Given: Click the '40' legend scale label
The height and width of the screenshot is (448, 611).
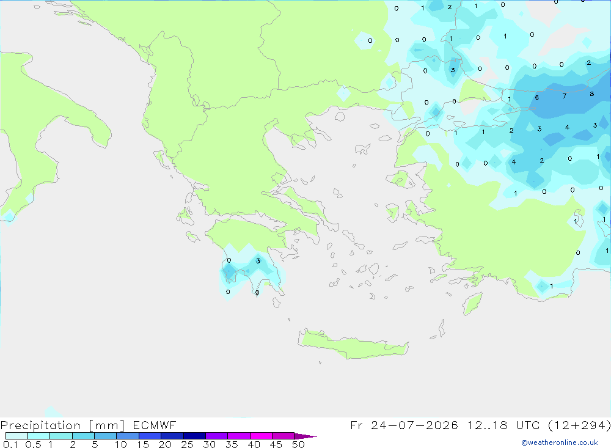Looking at the screenshot, I should tap(254, 444).
